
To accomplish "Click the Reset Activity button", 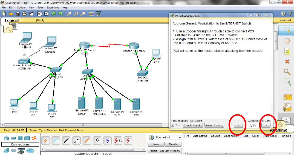I will 214,125.
